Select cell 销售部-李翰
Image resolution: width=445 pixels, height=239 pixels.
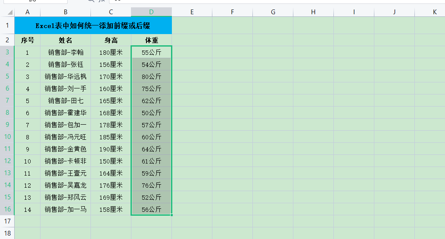[65, 52]
